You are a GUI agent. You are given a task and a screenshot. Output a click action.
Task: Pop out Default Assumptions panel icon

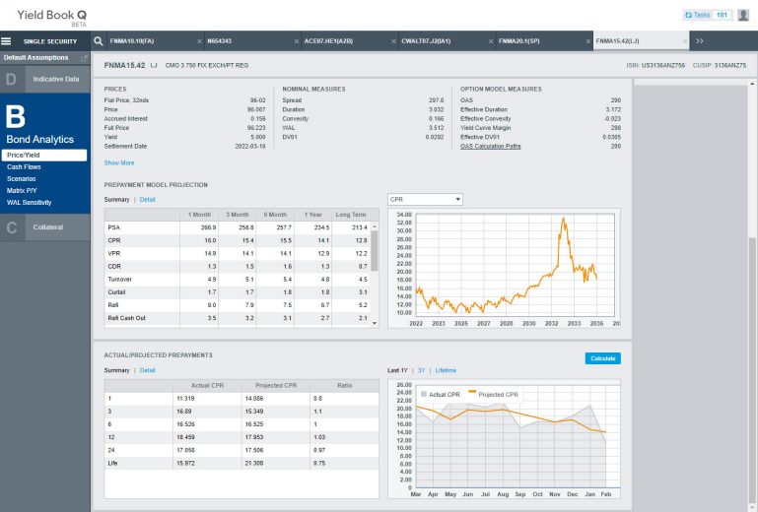pyautogui.click(x=84, y=58)
